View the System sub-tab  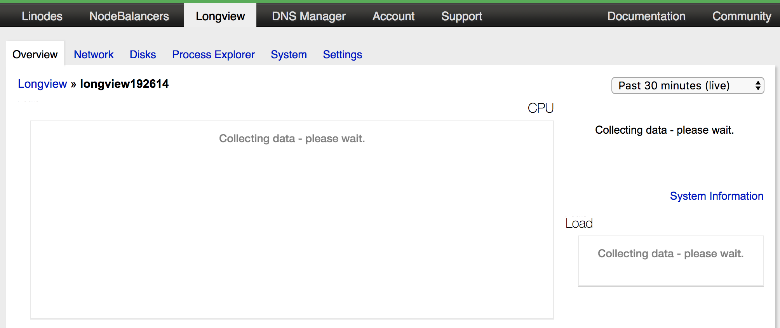(289, 54)
